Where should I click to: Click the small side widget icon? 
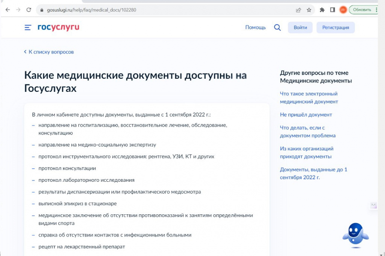click(x=373, y=205)
